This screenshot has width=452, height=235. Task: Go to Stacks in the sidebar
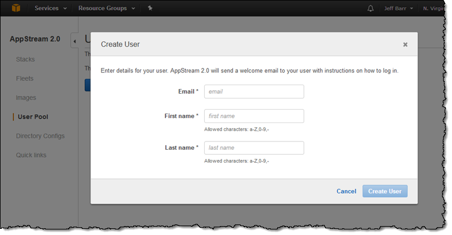pos(26,59)
